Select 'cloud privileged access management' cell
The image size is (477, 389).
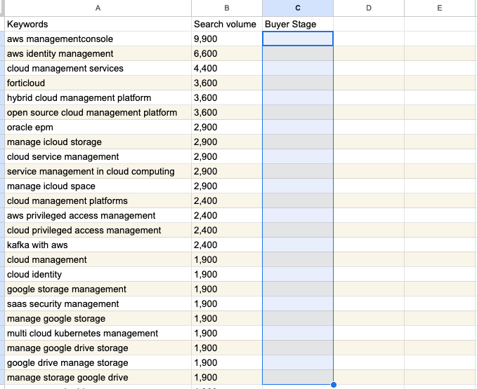[x=98, y=231]
